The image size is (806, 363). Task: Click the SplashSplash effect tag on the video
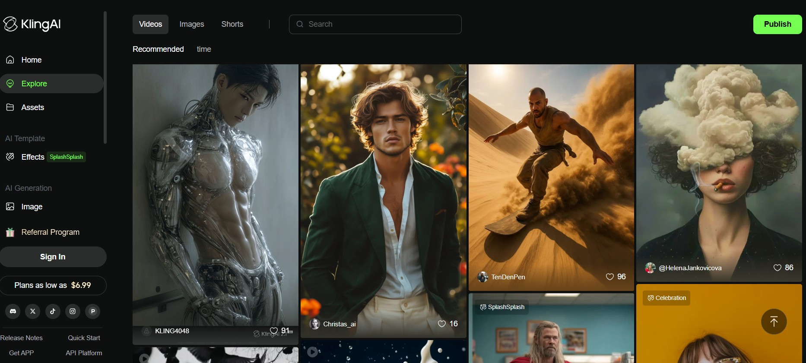point(502,307)
